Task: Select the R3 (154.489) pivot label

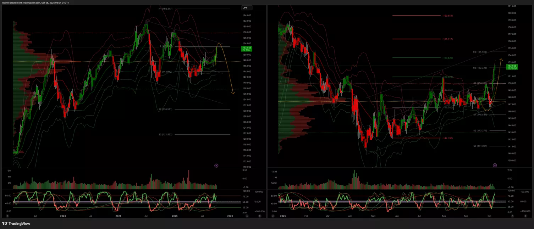Action: (480, 52)
